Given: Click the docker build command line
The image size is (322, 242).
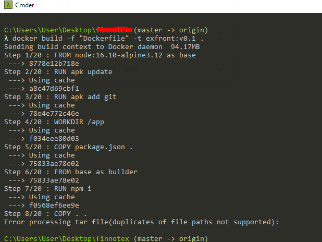Looking at the screenshot, I should tap(104, 39).
